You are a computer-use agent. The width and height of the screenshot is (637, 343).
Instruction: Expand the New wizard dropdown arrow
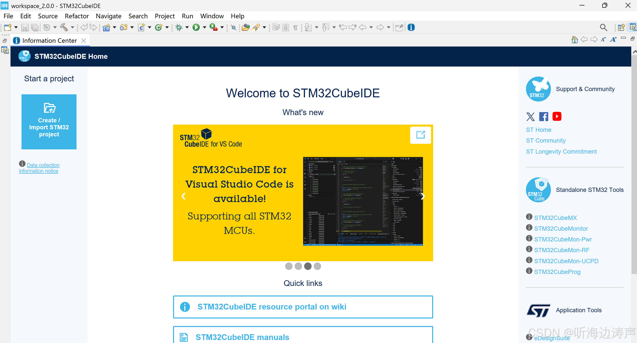click(x=16, y=28)
